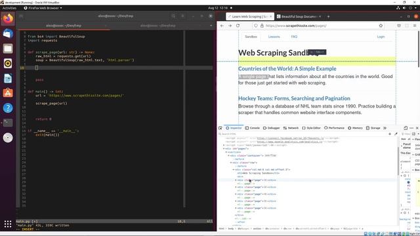Open the terminal window hamburger menu
This screenshot has width=420, height=236.
click(182, 16)
